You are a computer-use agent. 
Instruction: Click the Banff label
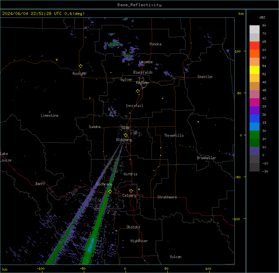pyautogui.click(x=40, y=184)
